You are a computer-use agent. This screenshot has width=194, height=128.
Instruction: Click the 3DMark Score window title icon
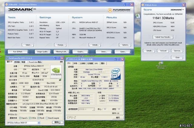pos(143,5)
